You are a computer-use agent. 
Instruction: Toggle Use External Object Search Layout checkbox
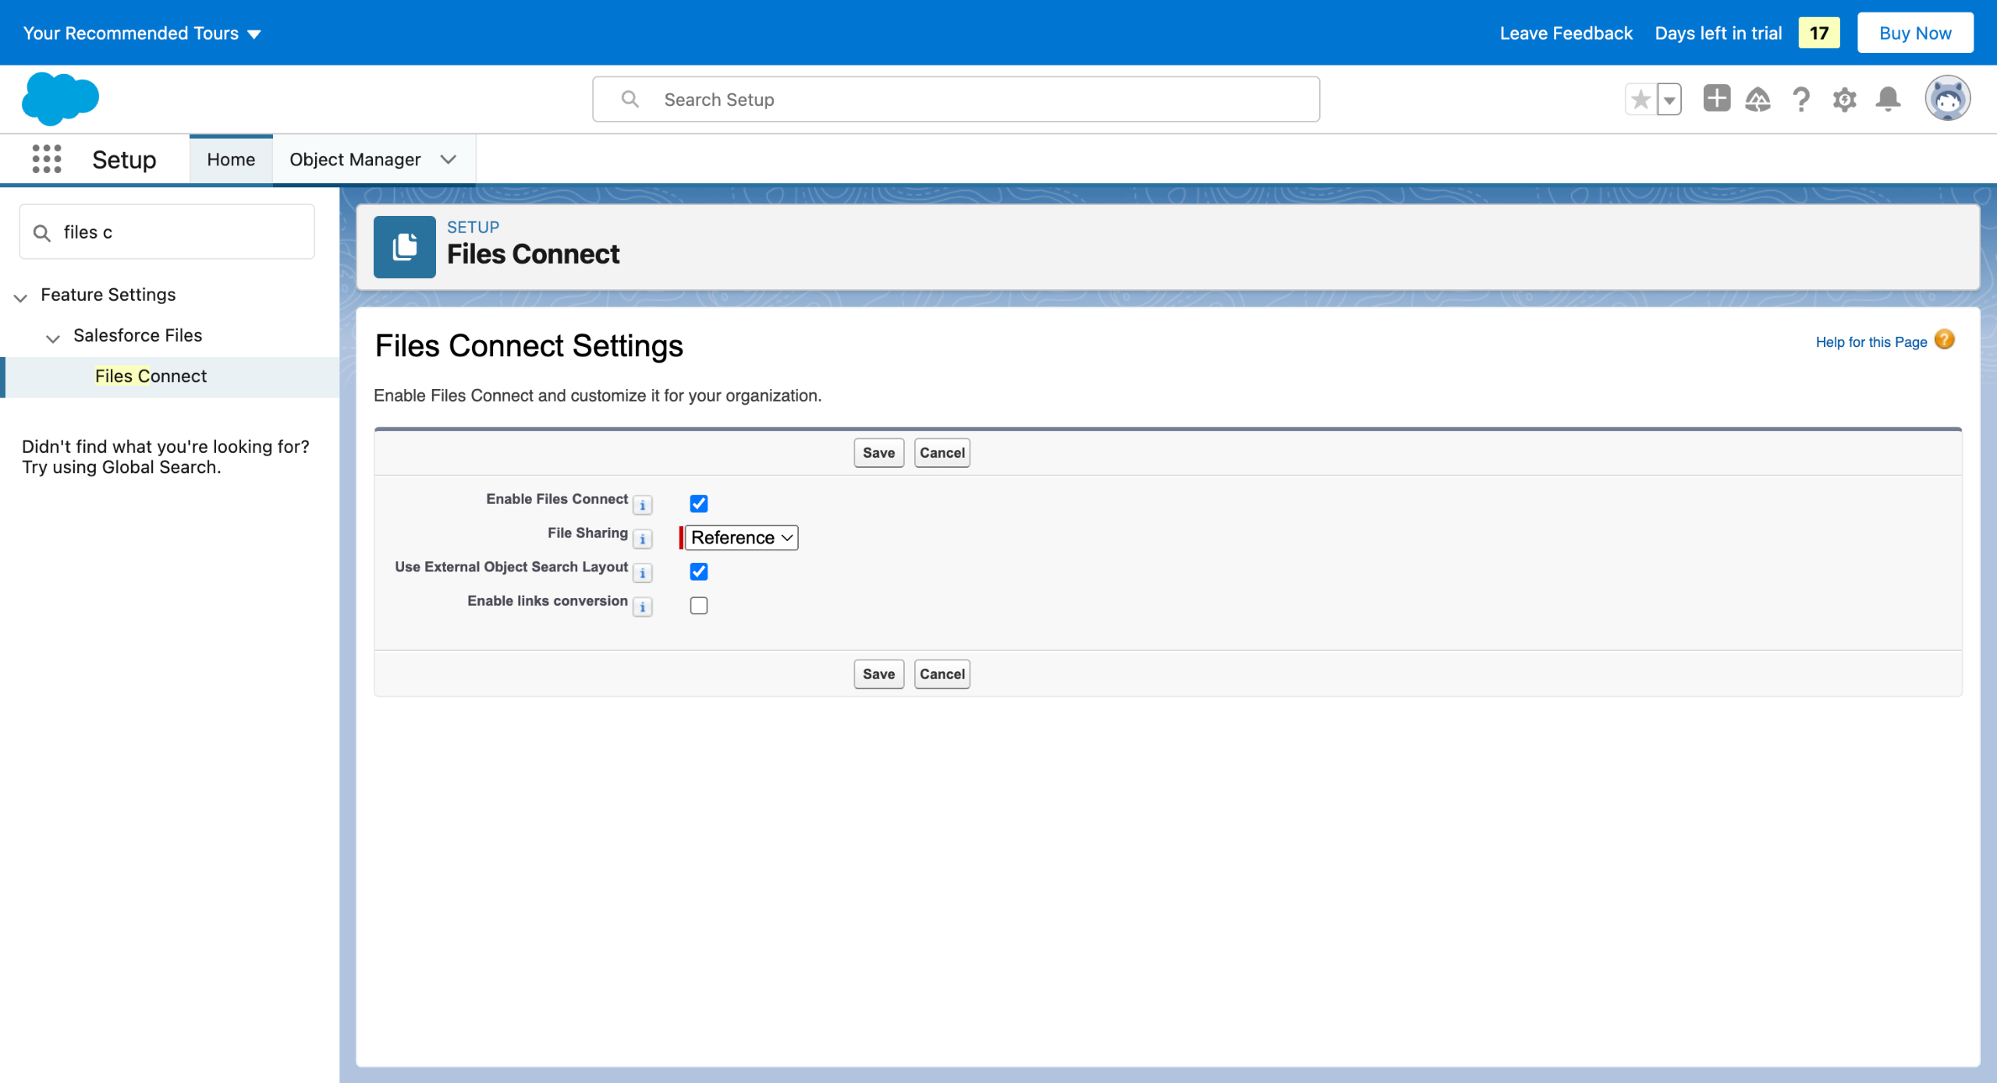pyautogui.click(x=699, y=572)
